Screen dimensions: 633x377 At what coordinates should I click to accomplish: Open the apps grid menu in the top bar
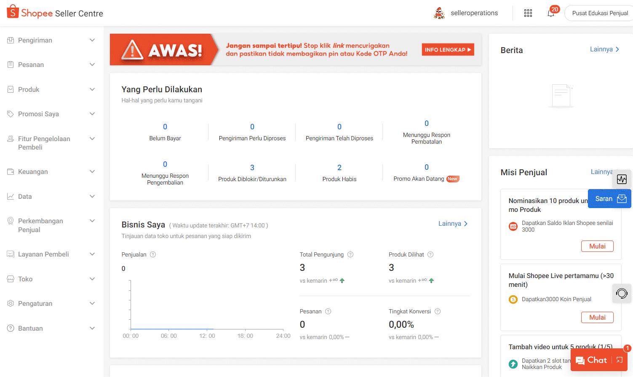coord(528,13)
